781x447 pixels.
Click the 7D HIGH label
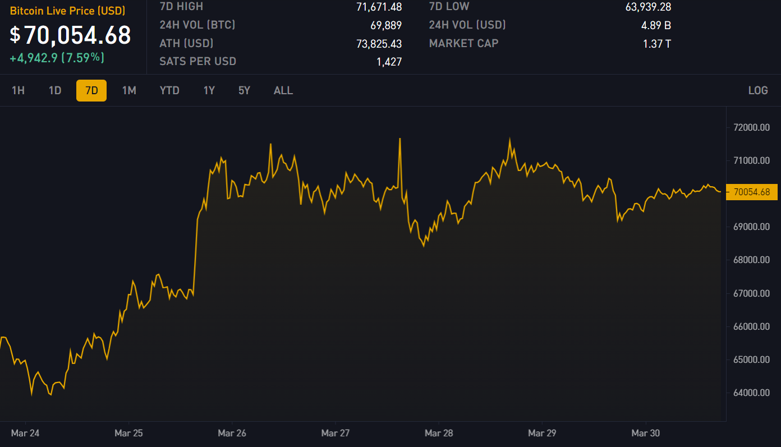coord(181,7)
